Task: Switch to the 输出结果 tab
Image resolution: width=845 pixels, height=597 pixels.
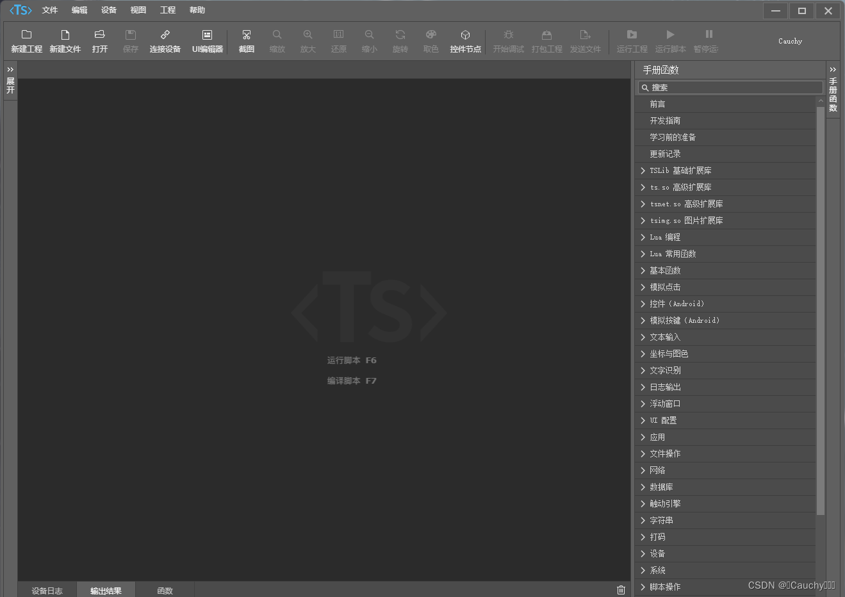Action: (x=106, y=591)
